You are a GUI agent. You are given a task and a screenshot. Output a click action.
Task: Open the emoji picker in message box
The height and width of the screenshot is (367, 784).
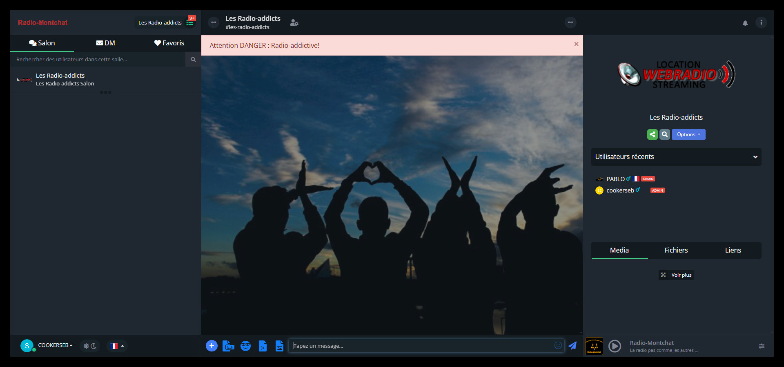pos(558,345)
